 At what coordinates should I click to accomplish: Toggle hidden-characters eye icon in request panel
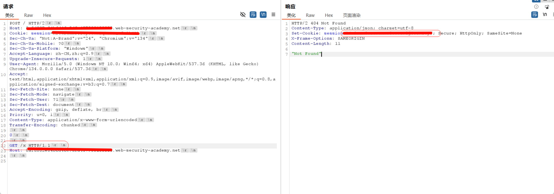(x=243, y=15)
